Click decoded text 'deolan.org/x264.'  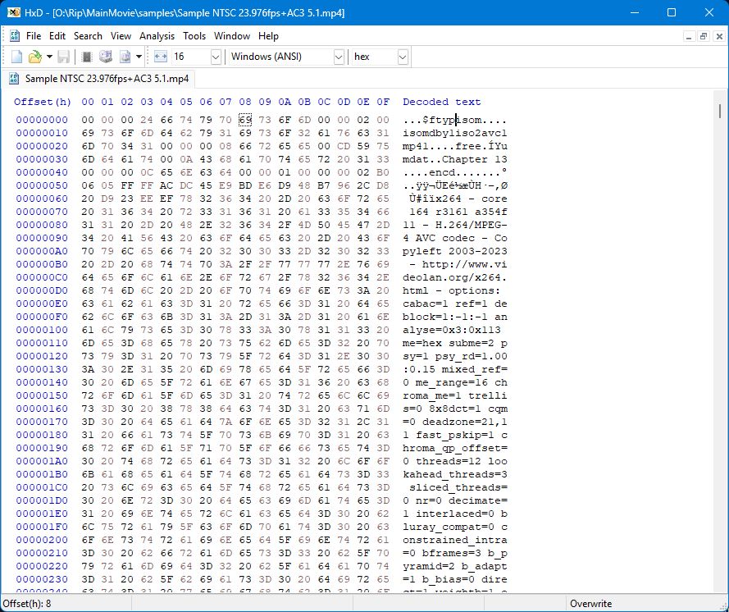pyautogui.click(x=454, y=277)
